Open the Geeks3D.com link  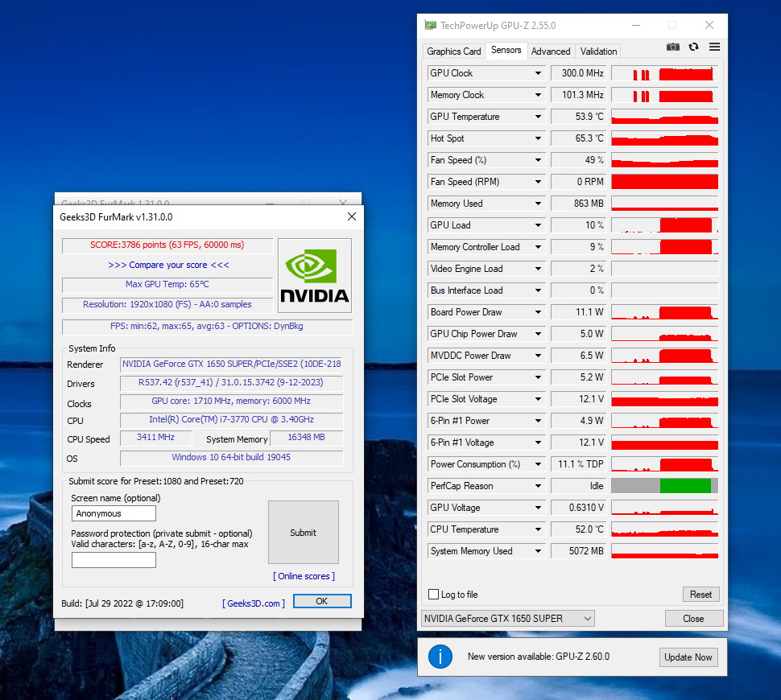pyautogui.click(x=254, y=603)
